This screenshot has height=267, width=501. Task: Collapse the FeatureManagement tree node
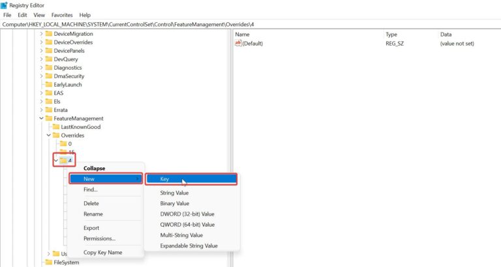pos(41,119)
